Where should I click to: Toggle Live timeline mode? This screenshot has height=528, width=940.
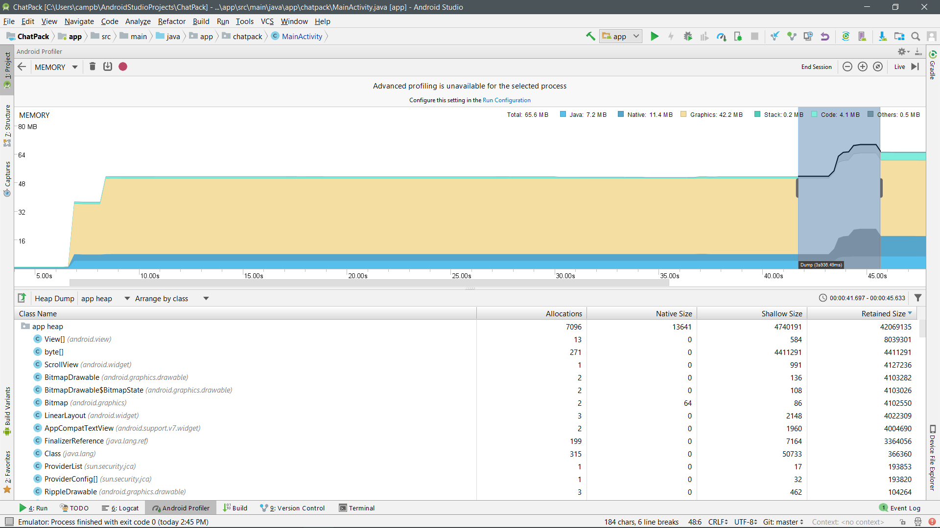point(899,66)
